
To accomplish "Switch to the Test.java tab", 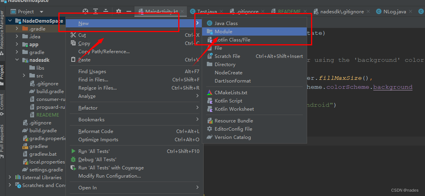I will point(207,11).
